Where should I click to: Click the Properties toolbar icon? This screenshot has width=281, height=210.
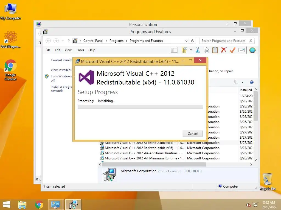coord(241,50)
